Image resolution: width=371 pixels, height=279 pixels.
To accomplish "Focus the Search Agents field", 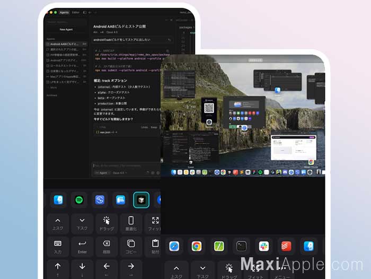I will click(x=66, y=22).
